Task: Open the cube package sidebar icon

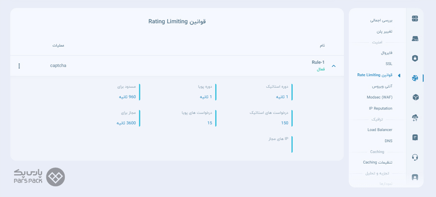Action: point(416,98)
